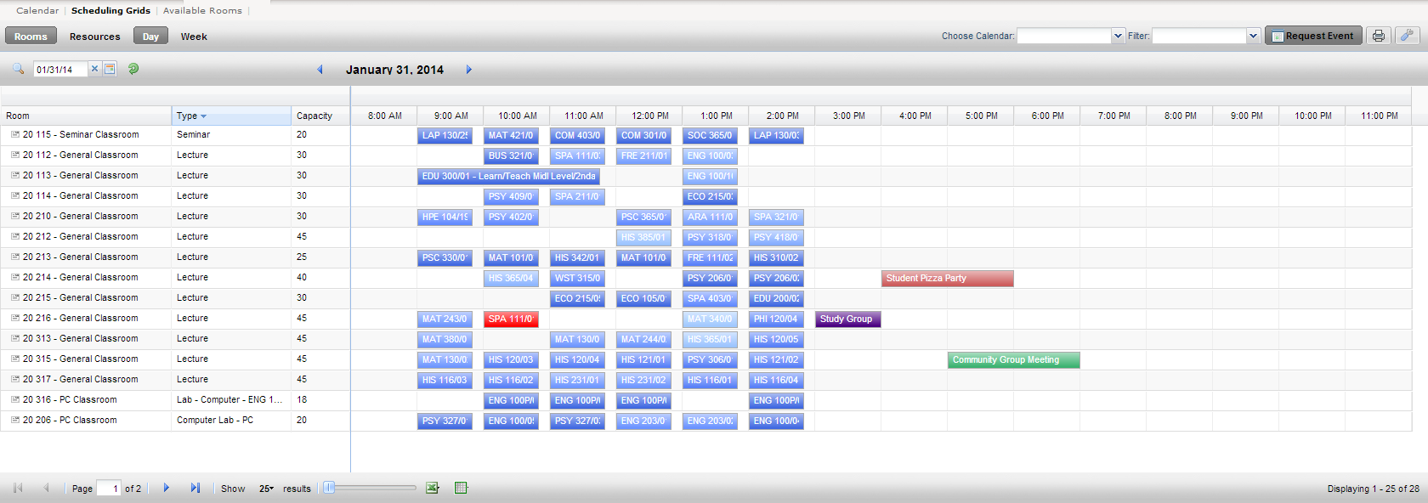Open the Study Group event
Screen dimensions: 1428x503
coord(847,319)
